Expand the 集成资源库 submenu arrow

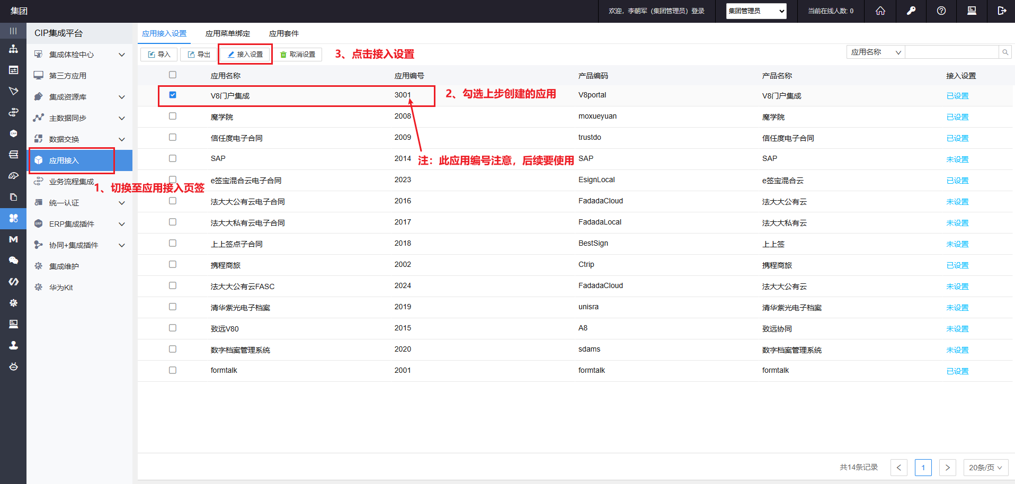point(122,97)
